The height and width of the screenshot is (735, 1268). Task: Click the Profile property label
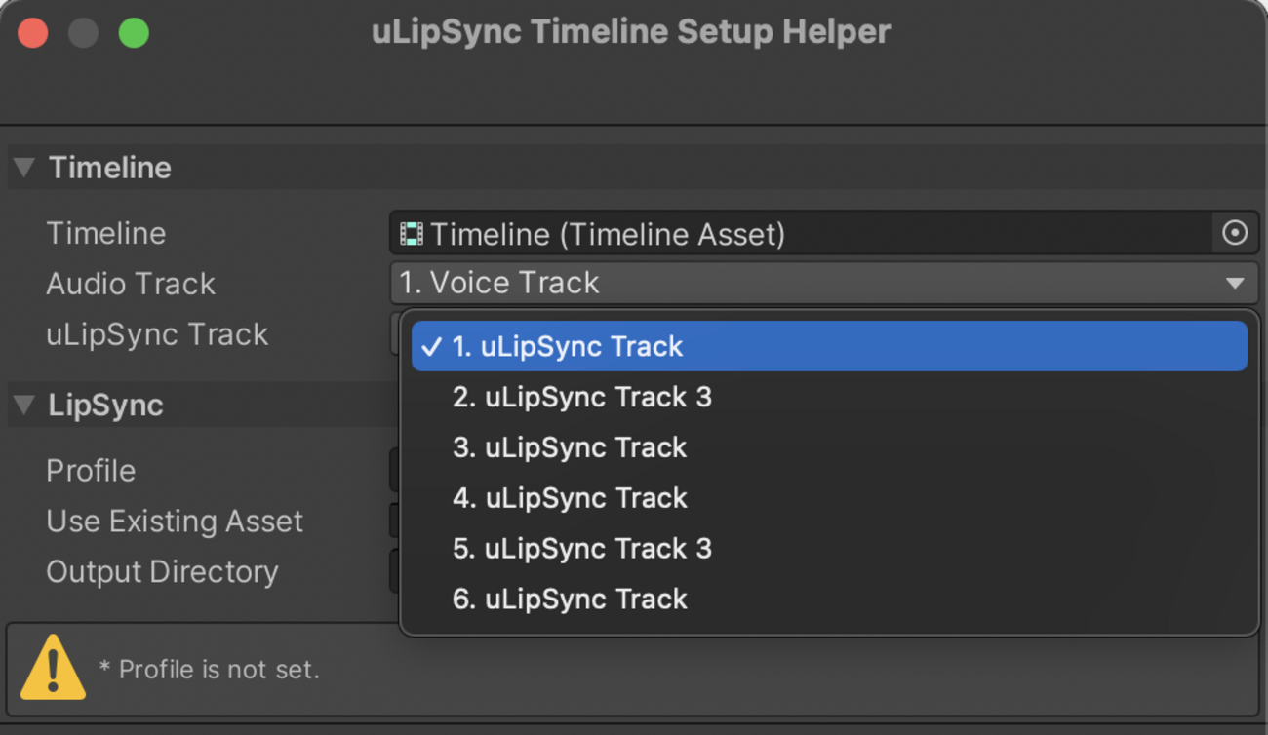point(91,471)
